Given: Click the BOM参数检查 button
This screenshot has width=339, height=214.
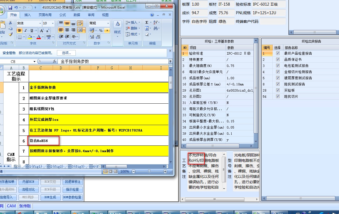Looking at the screenshot, I should (73, 197).
